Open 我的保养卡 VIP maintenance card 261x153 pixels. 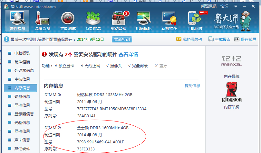coord(192,39)
